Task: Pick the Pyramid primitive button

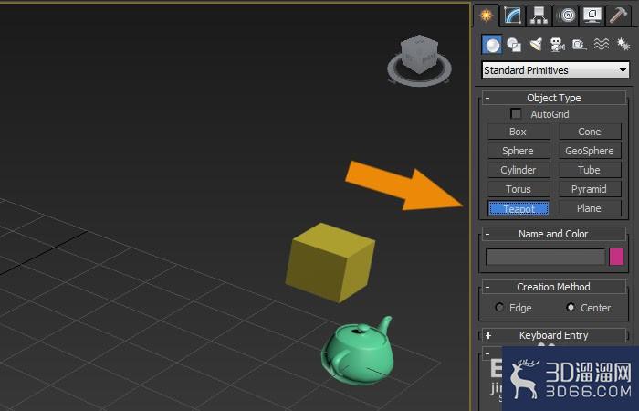Action: click(590, 189)
